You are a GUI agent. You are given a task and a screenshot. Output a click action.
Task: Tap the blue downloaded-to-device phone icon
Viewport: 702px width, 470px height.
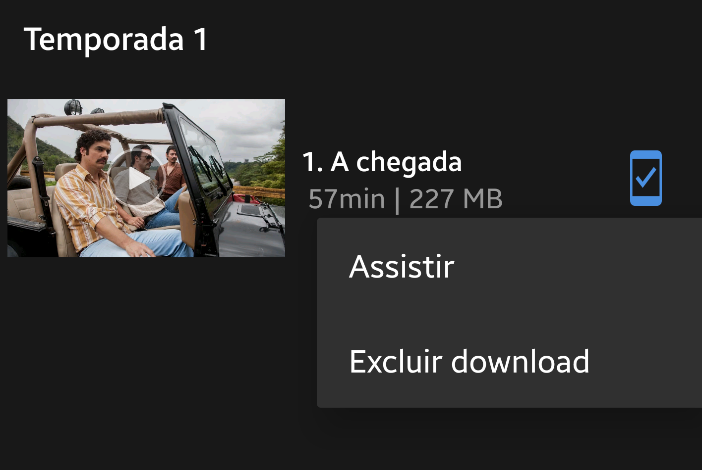[x=645, y=178]
